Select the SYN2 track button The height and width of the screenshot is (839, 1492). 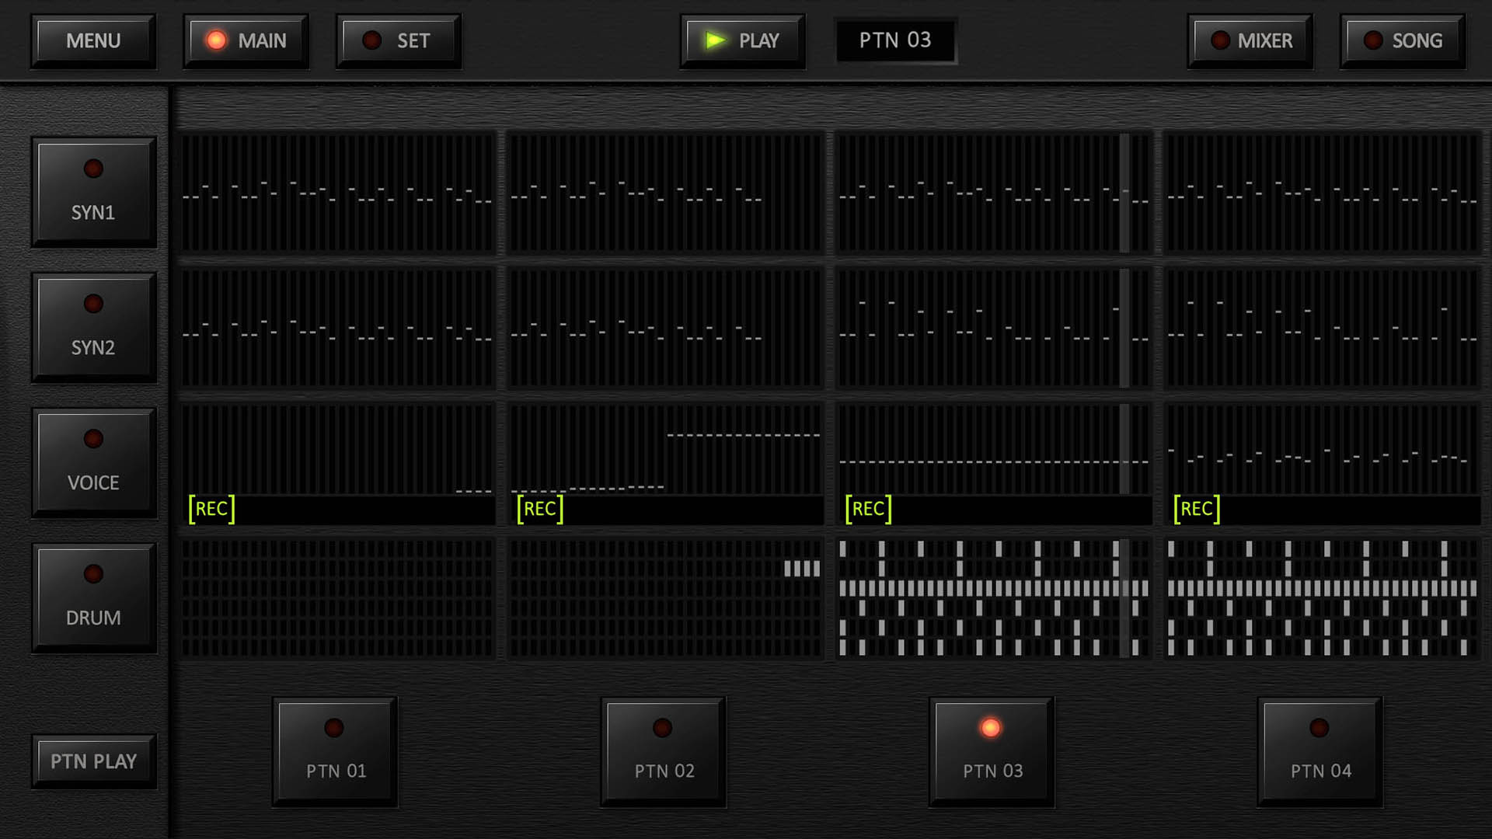click(x=93, y=327)
